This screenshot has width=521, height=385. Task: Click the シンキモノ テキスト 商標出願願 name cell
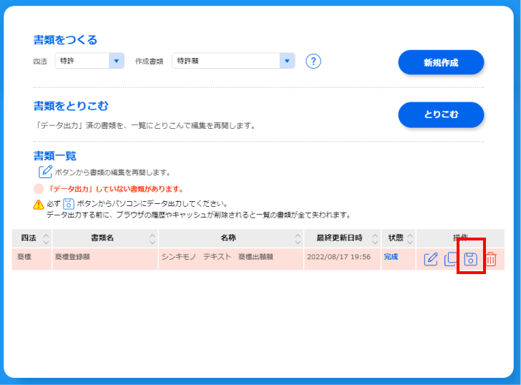(231, 259)
